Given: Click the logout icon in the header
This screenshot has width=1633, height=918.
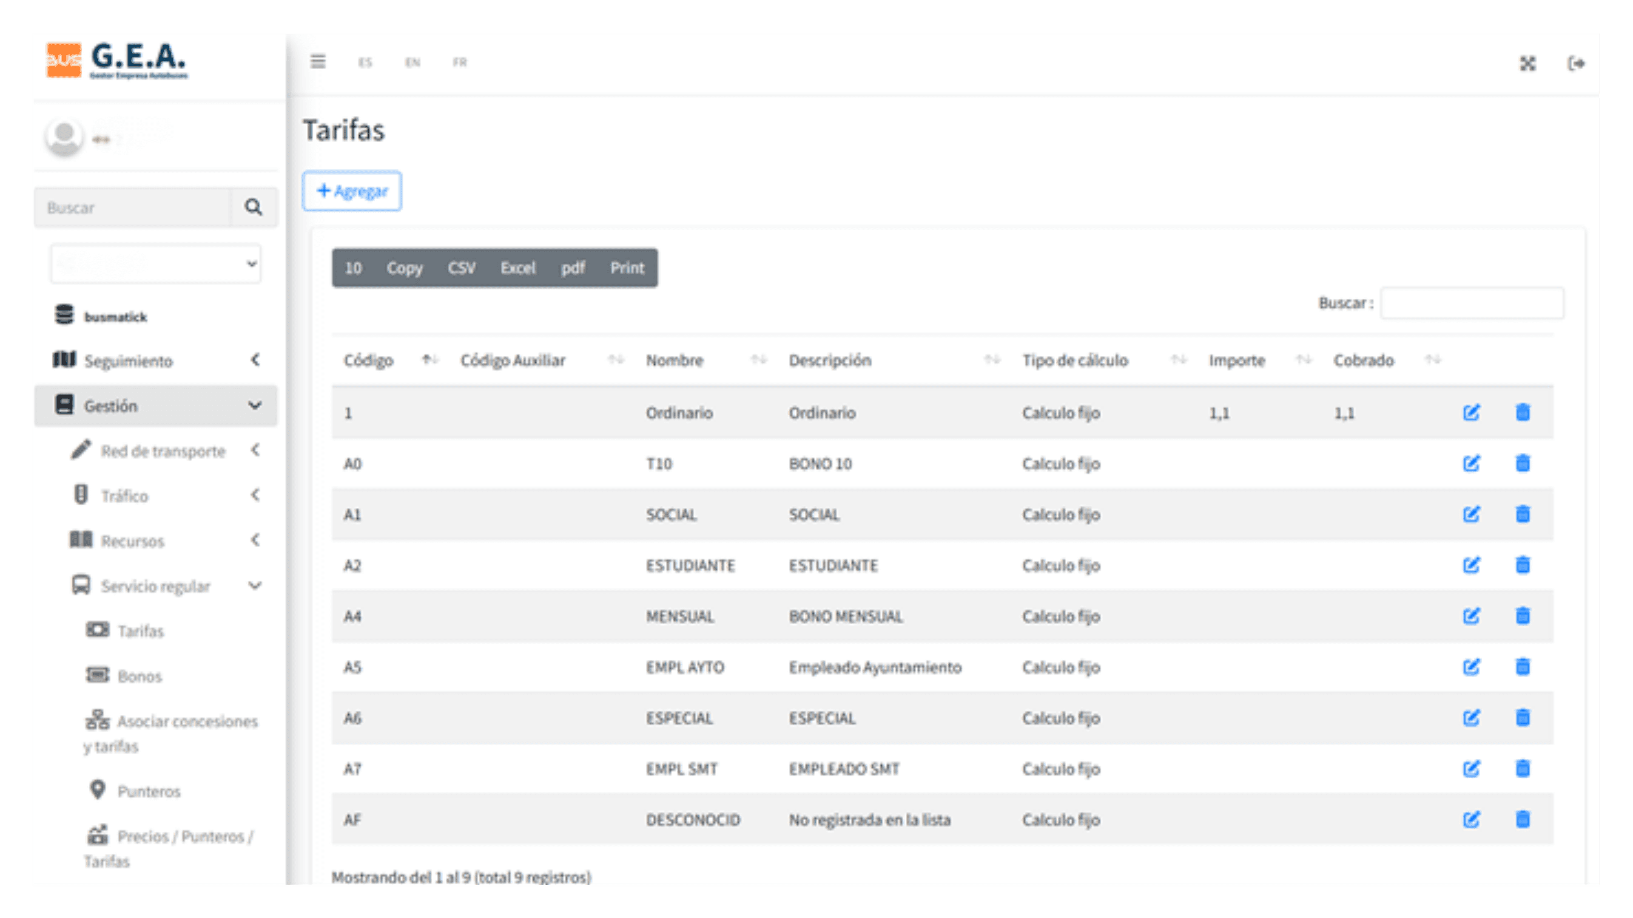Looking at the screenshot, I should 1576,63.
